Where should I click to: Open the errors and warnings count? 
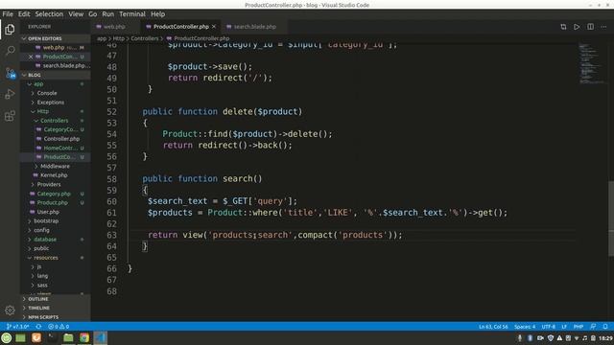[x=59, y=326]
